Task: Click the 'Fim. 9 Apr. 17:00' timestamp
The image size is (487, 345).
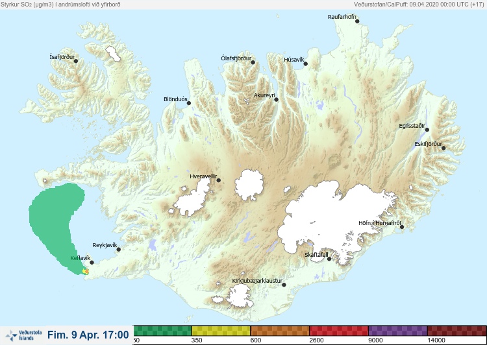Action: point(88,335)
